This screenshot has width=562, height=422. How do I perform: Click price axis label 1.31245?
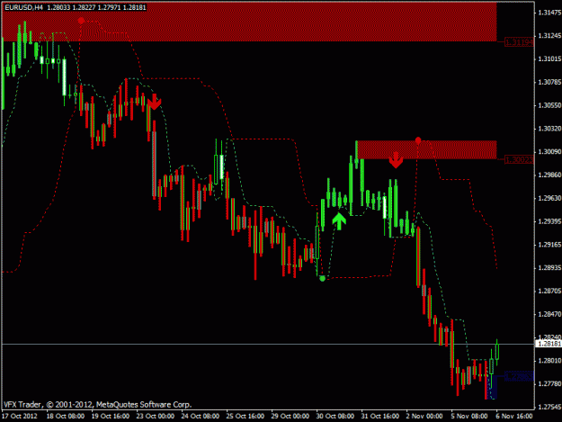tap(549, 35)
